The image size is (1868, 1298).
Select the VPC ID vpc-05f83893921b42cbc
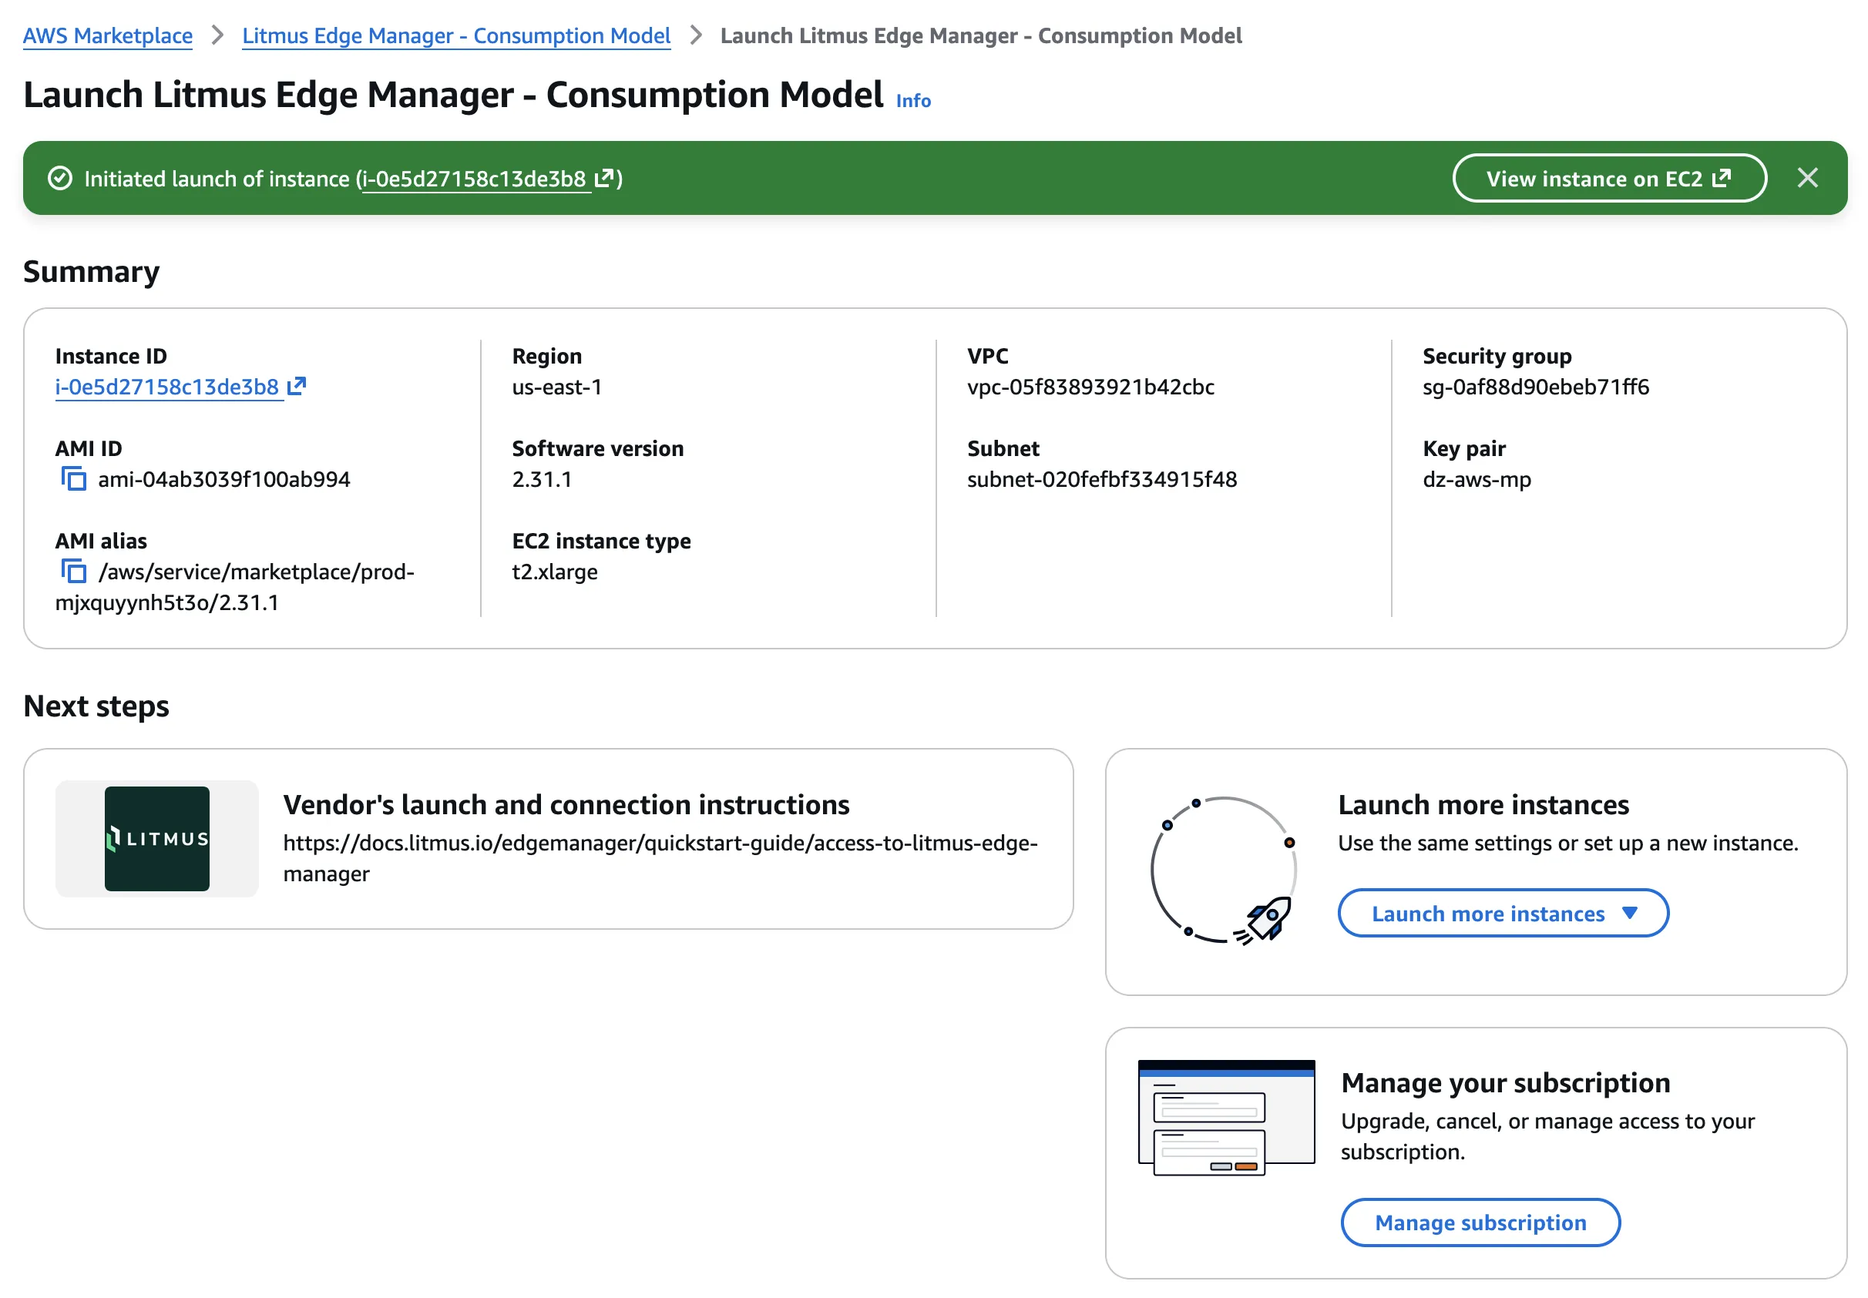click(x=1090, y=387)
